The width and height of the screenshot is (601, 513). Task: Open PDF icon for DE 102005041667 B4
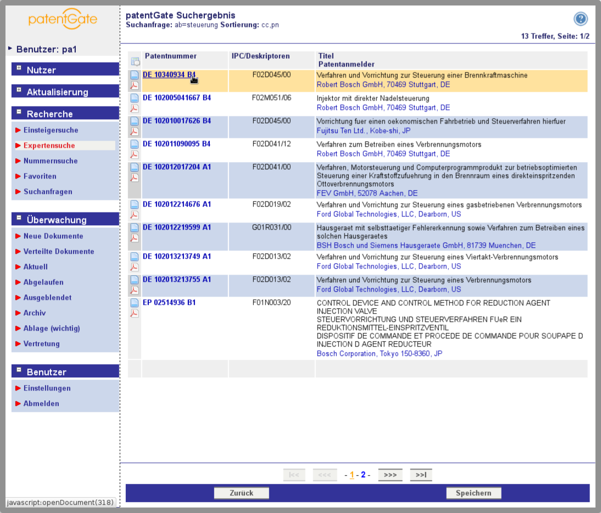(135, 108)
